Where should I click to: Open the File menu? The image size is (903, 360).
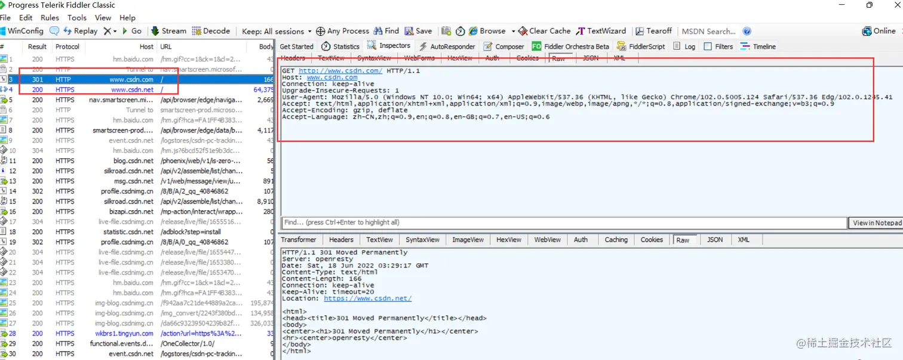pos(6,18)
